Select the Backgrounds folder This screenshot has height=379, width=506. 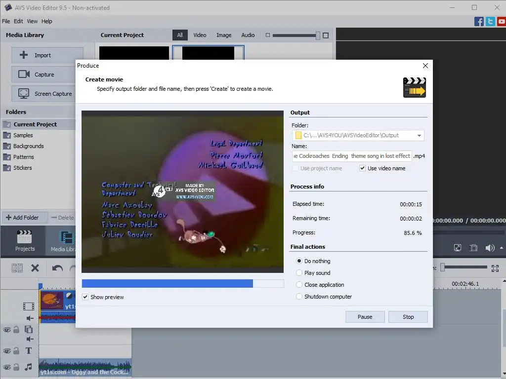tap(39, 146)
